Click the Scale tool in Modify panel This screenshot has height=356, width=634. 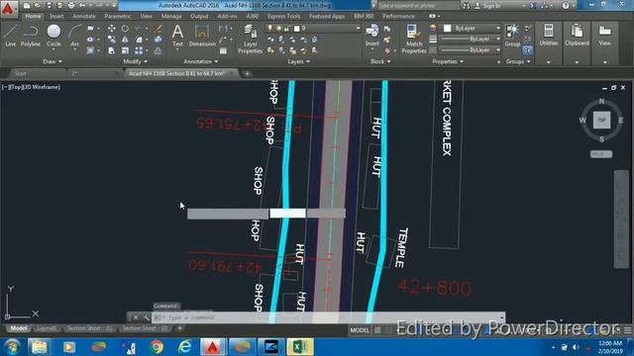125,50
